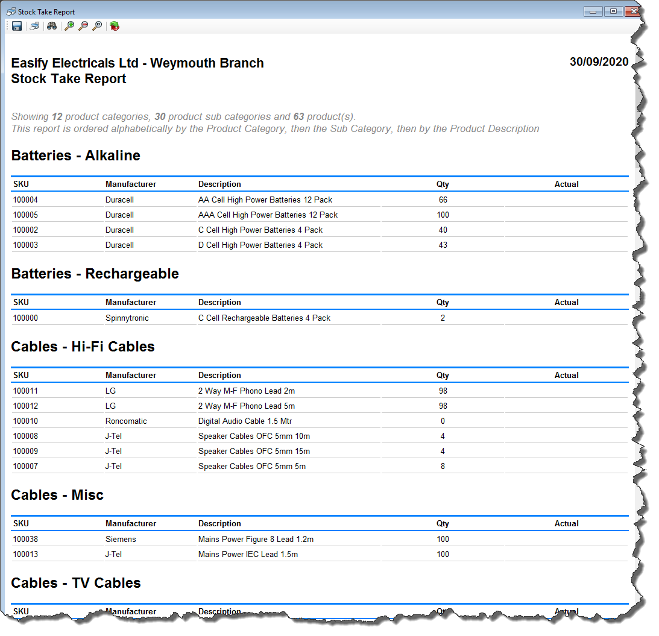
Task: Click the Batteries - Alkaline section heading
Action: pyautogui.click(x=75, y=156)
